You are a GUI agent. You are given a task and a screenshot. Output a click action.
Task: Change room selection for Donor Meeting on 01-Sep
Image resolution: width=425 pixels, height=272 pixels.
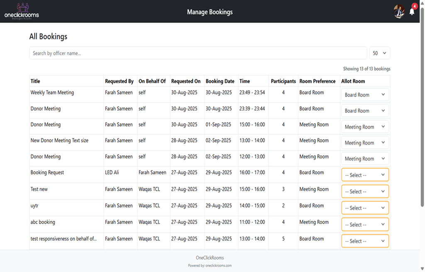pyautogui.click(x=364, y=126)
